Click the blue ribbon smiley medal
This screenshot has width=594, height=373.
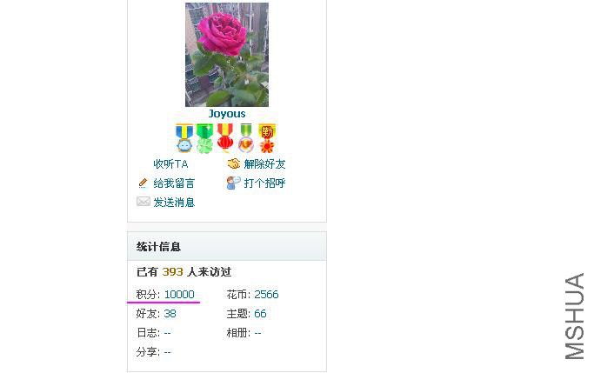click(184, 138)
